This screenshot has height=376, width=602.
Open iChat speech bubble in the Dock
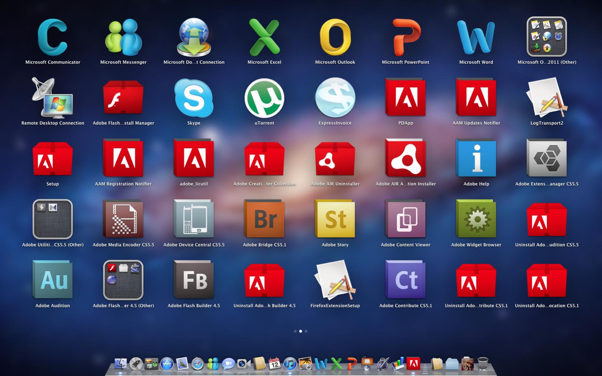[228, 364]
